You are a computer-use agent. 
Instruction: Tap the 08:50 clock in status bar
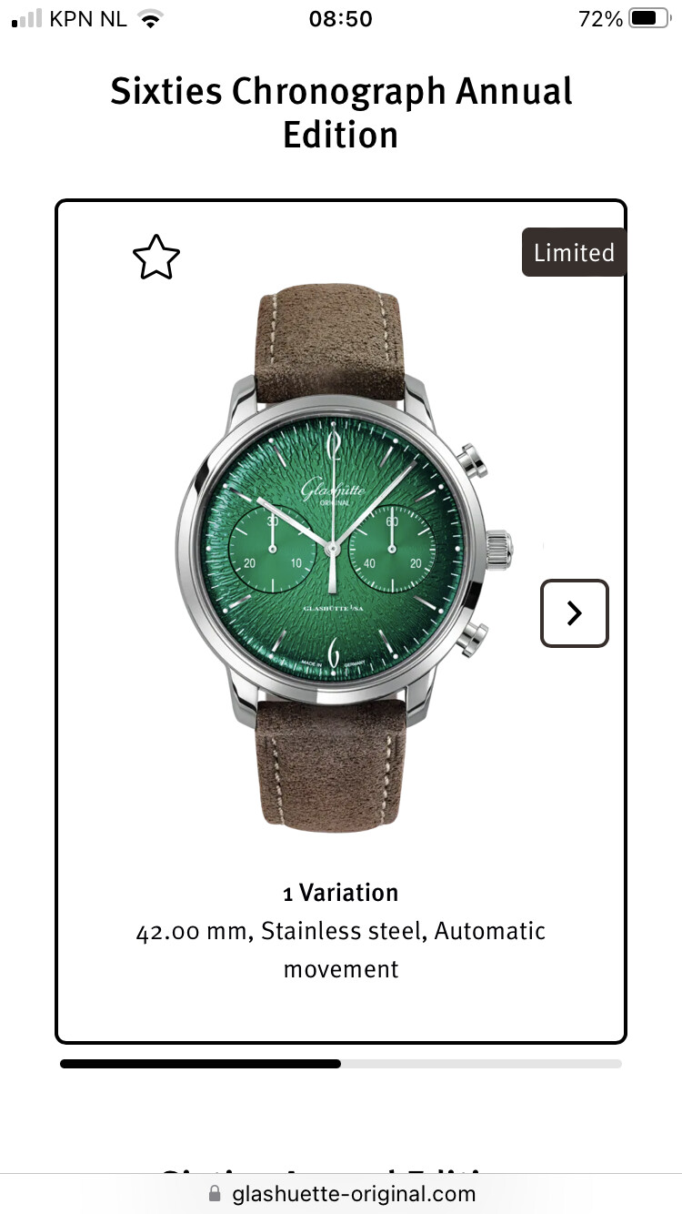click(x=341, y=18)
